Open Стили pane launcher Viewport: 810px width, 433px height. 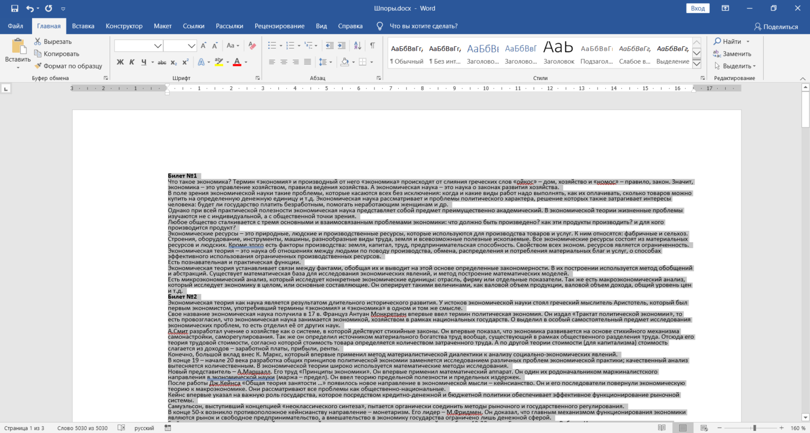coord(702,78)
